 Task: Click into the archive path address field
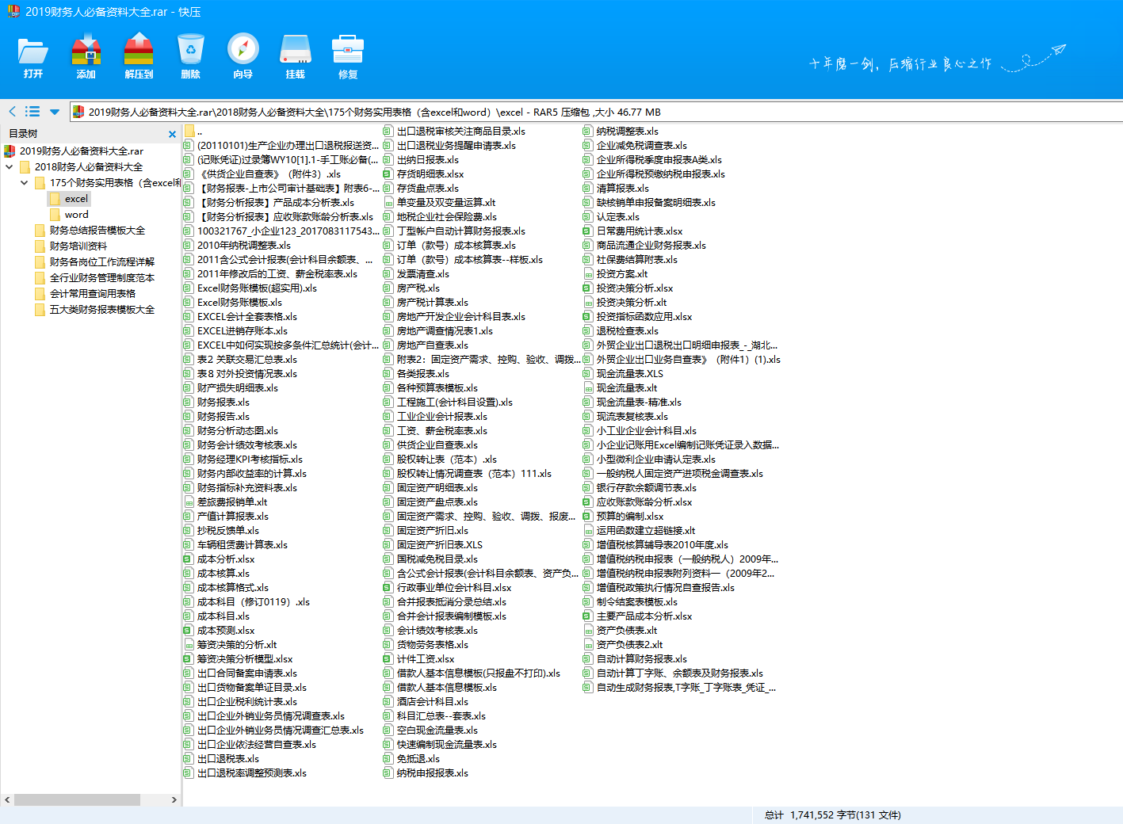[x=596, y=112]
